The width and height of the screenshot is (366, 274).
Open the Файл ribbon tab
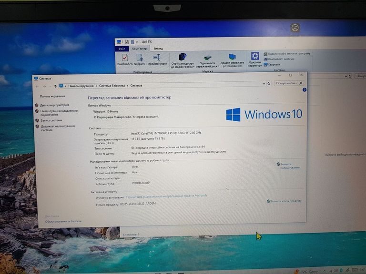[122, 49]
